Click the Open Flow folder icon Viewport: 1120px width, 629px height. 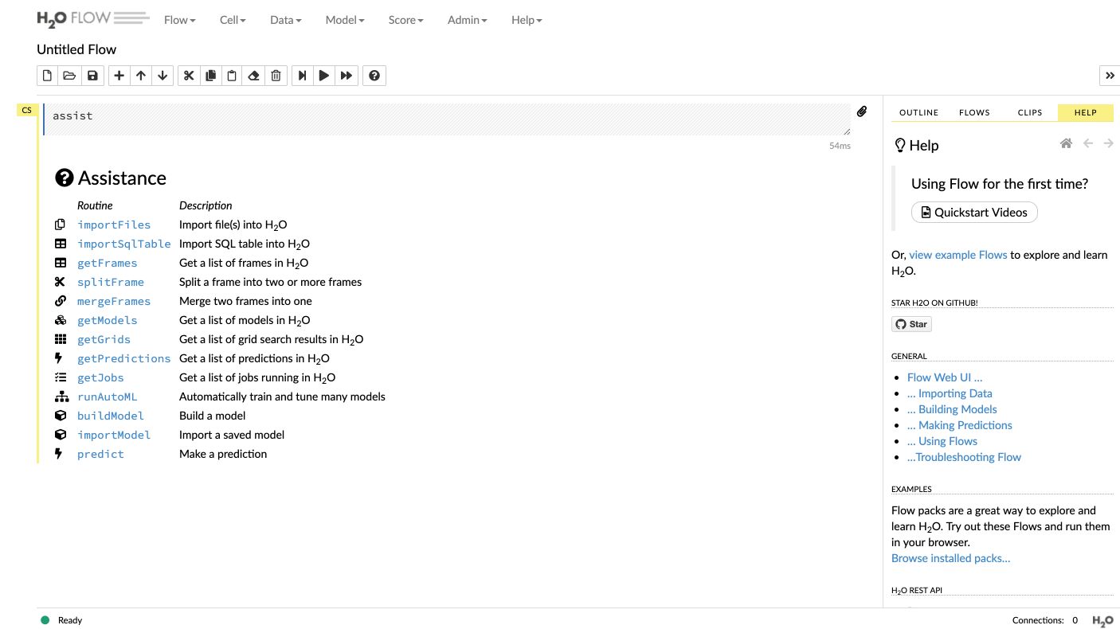point(69,76)
